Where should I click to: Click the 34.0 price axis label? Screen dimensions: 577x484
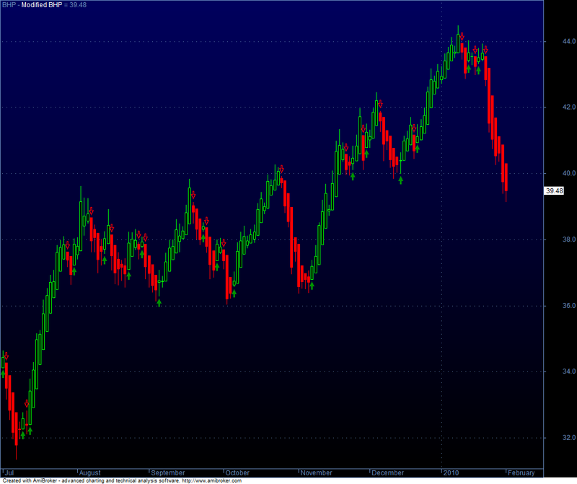[x=569, y=371]
